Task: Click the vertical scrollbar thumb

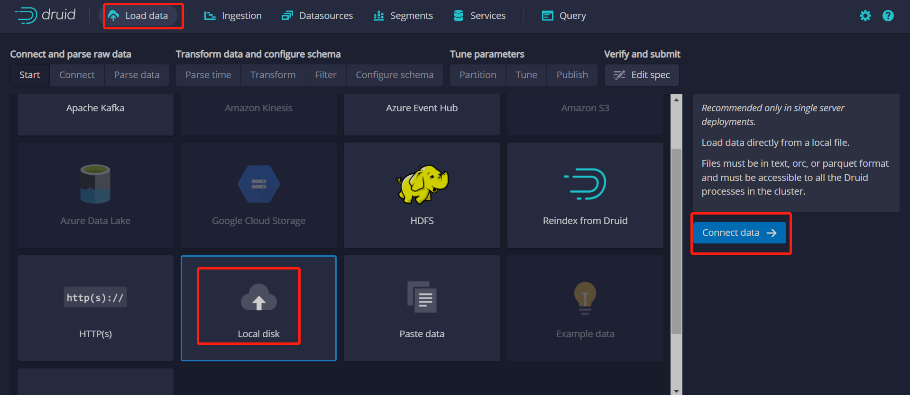Action: (x=677, y=241)
